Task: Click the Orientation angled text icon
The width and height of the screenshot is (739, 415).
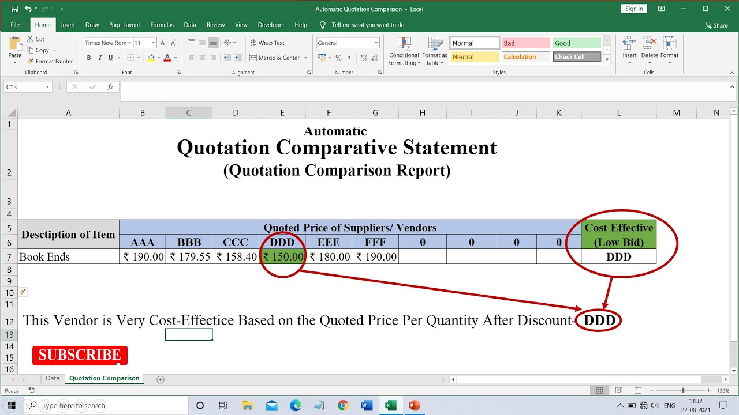Action: (227, 43)
